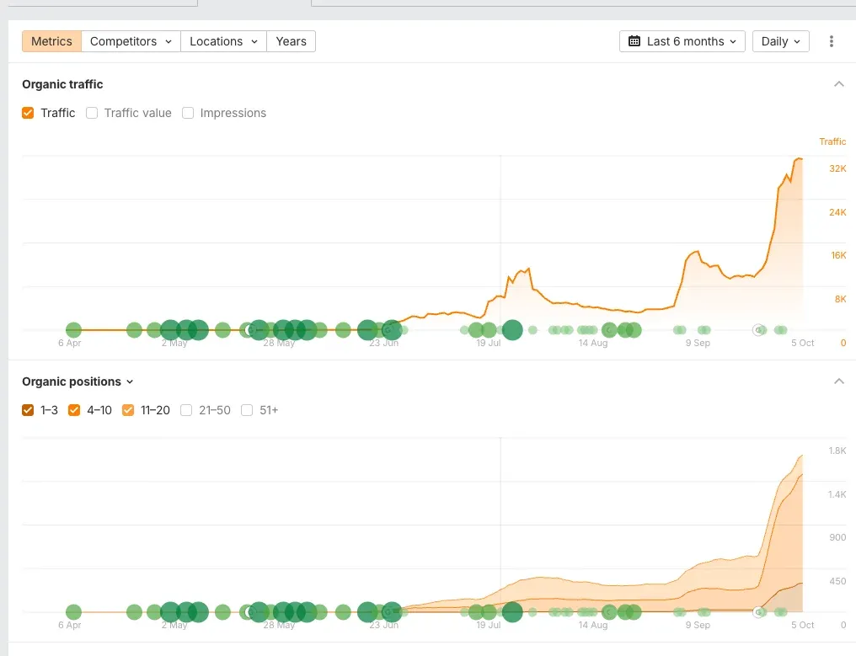Image resolution: width=856 pixels, height=656 pixels.
Task: Collapse the Organic positions section
Action: tap(839, 381)
